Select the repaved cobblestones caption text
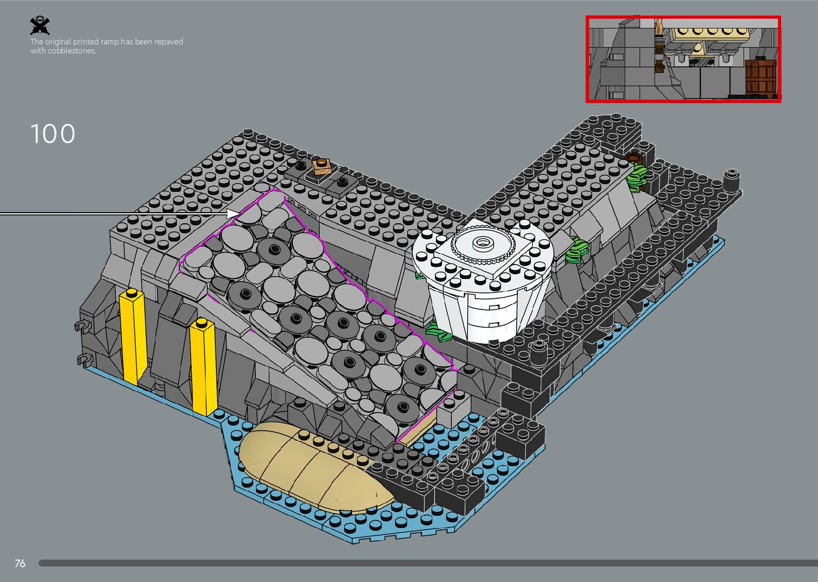Screen dimensions: 818x582 click(x=106, y=46)
